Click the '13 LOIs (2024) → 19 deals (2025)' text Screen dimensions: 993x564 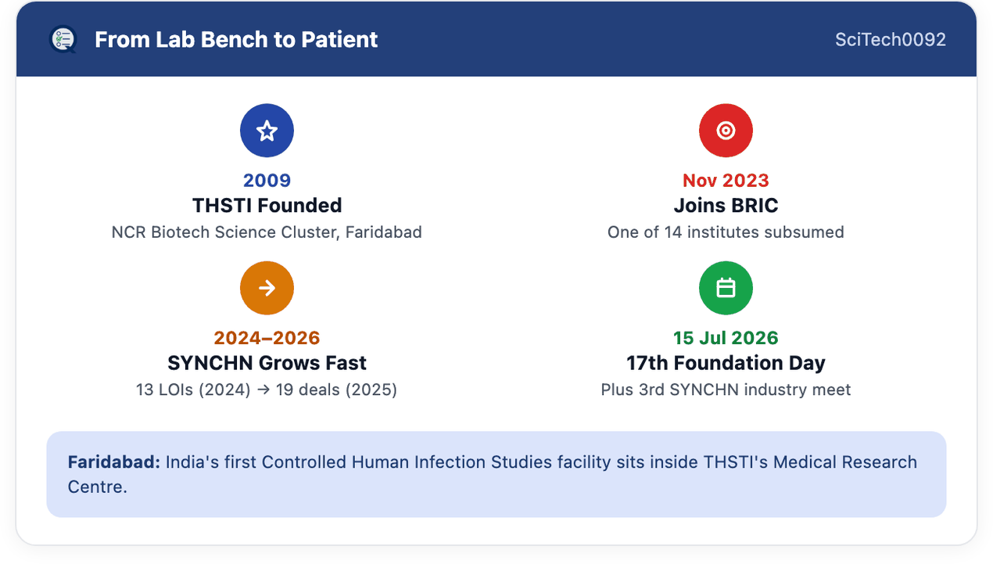[267, 390]
